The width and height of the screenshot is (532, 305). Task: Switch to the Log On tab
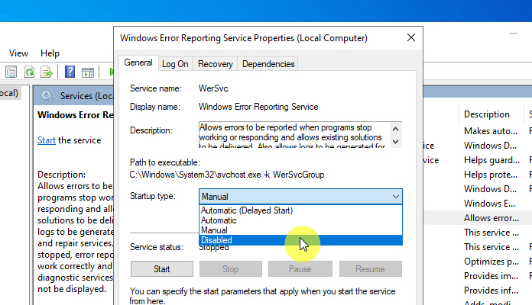tap(175, 64)
